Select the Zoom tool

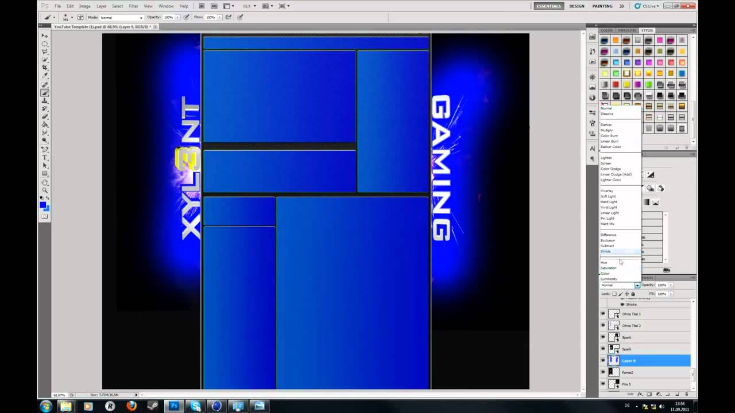[45, 190]
